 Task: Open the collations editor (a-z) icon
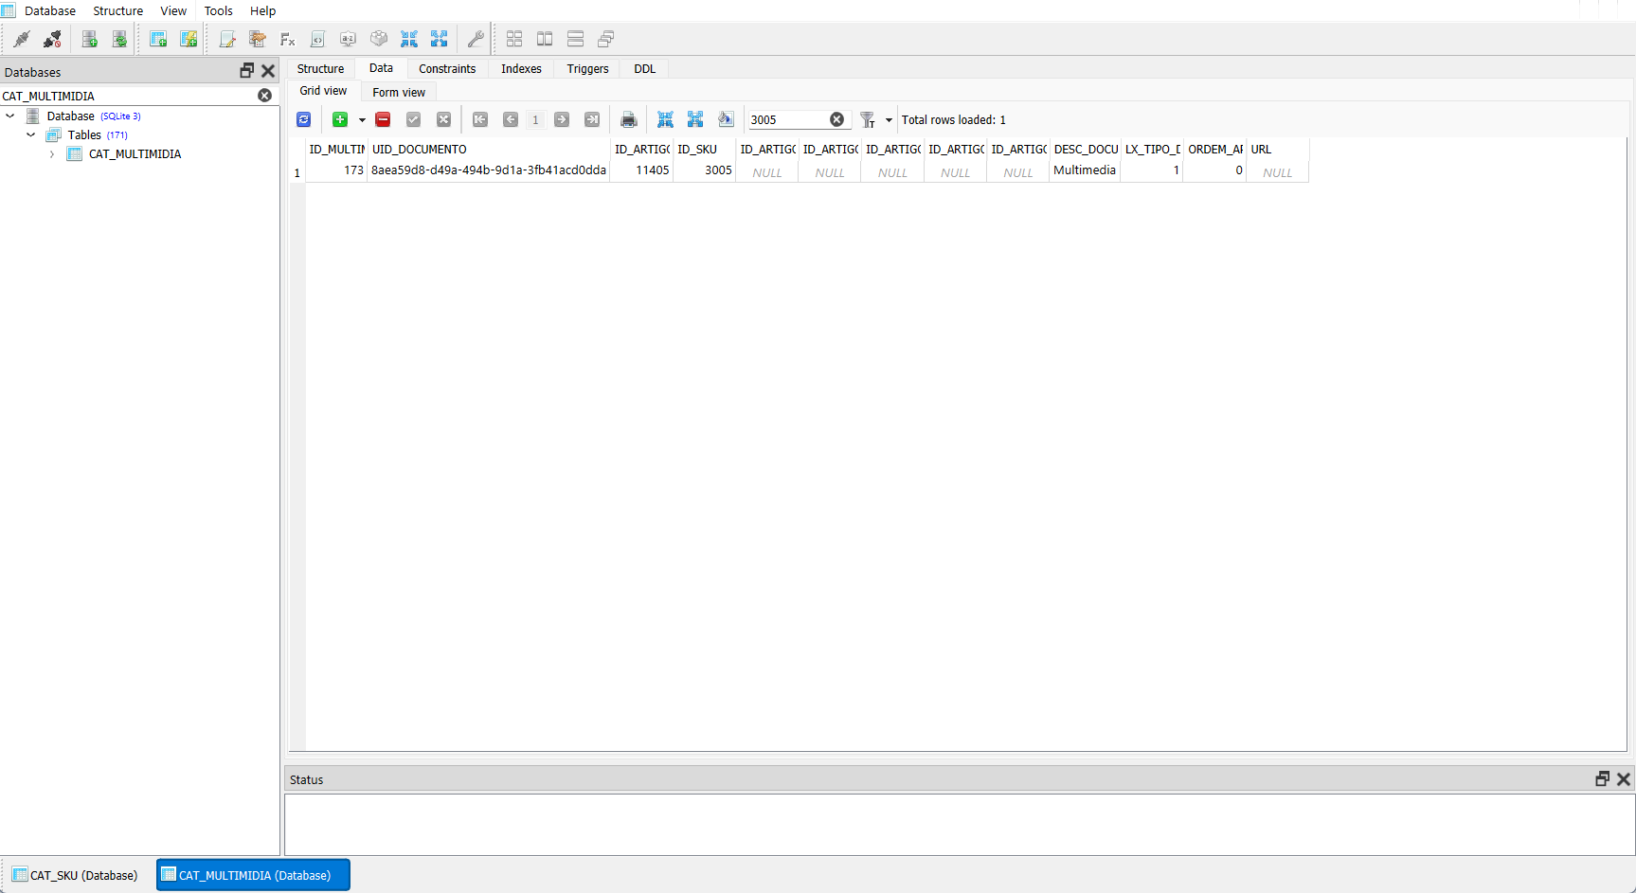(349, 39)
